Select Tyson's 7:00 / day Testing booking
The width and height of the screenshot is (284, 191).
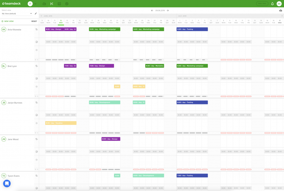192,175
